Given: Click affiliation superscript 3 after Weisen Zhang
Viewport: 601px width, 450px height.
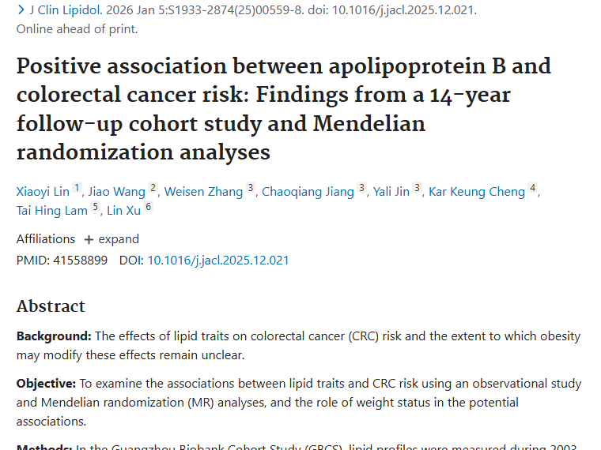Looking at the screenshot, I should click(x=251, y=188).
